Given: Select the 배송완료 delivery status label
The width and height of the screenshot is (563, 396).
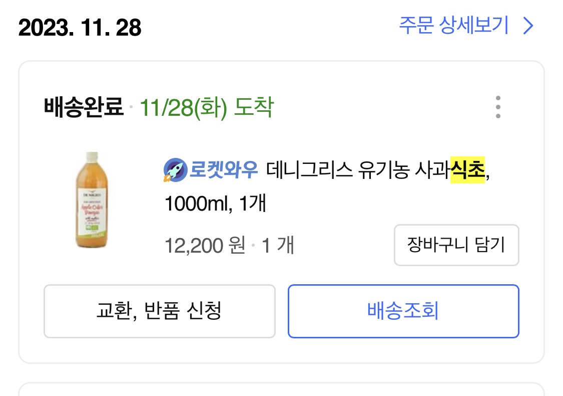Looking at the screenshot, I should coord(84,107).
